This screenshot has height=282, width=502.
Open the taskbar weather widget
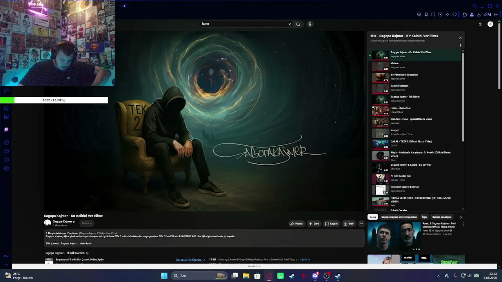(19, 276)
